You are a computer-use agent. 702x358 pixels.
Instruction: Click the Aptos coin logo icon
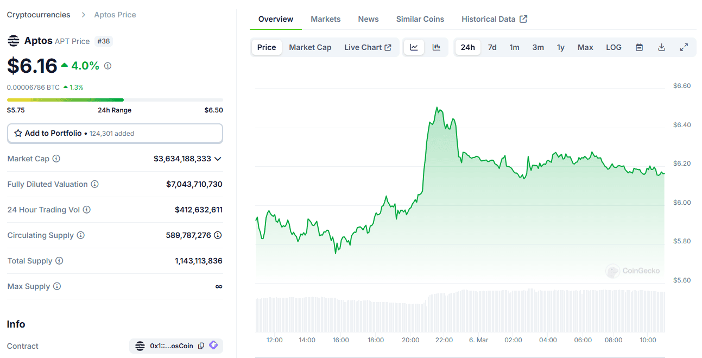tap(13, 41)
